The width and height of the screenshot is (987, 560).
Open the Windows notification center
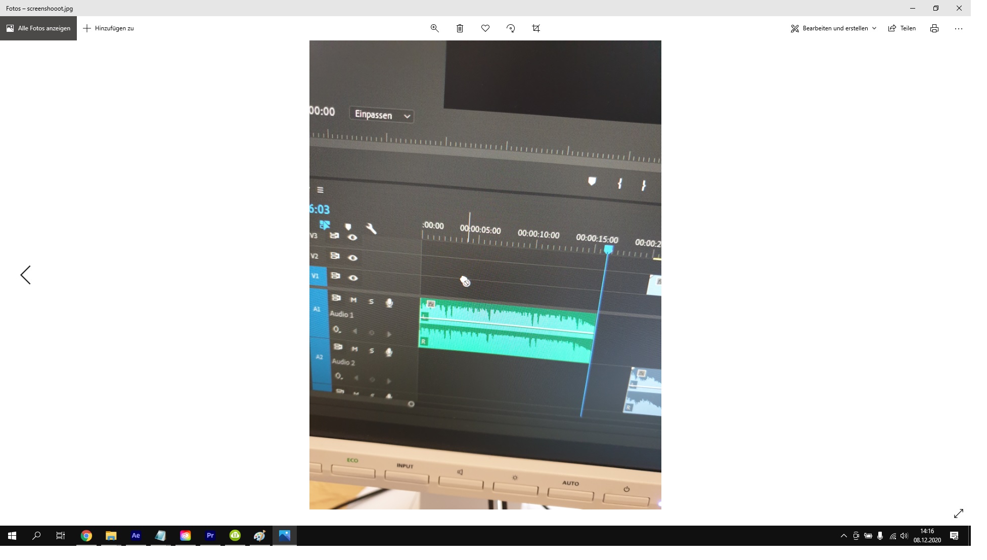(954, 536)
